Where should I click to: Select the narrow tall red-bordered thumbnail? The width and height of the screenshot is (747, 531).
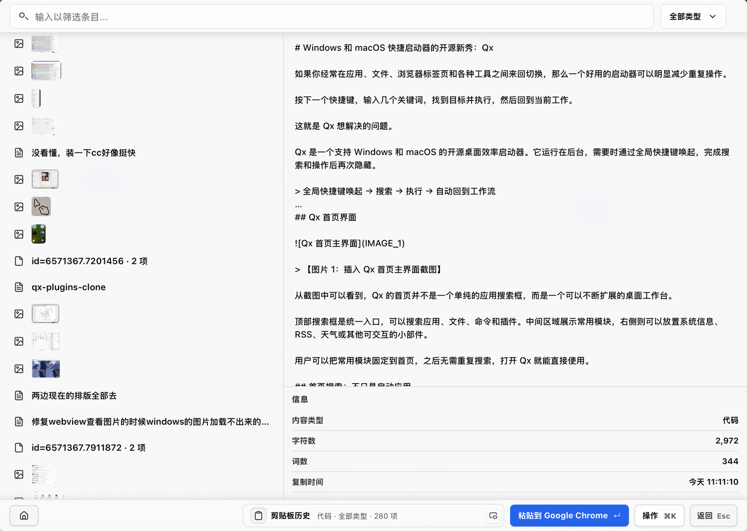coord(36,98)
